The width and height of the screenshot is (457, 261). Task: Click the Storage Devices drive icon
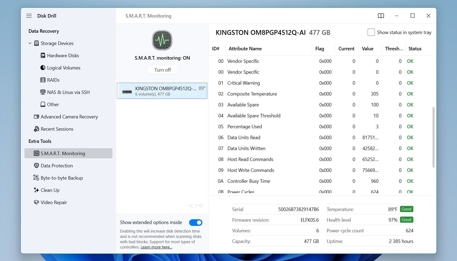pyautogui.click(x=36, y=43)
